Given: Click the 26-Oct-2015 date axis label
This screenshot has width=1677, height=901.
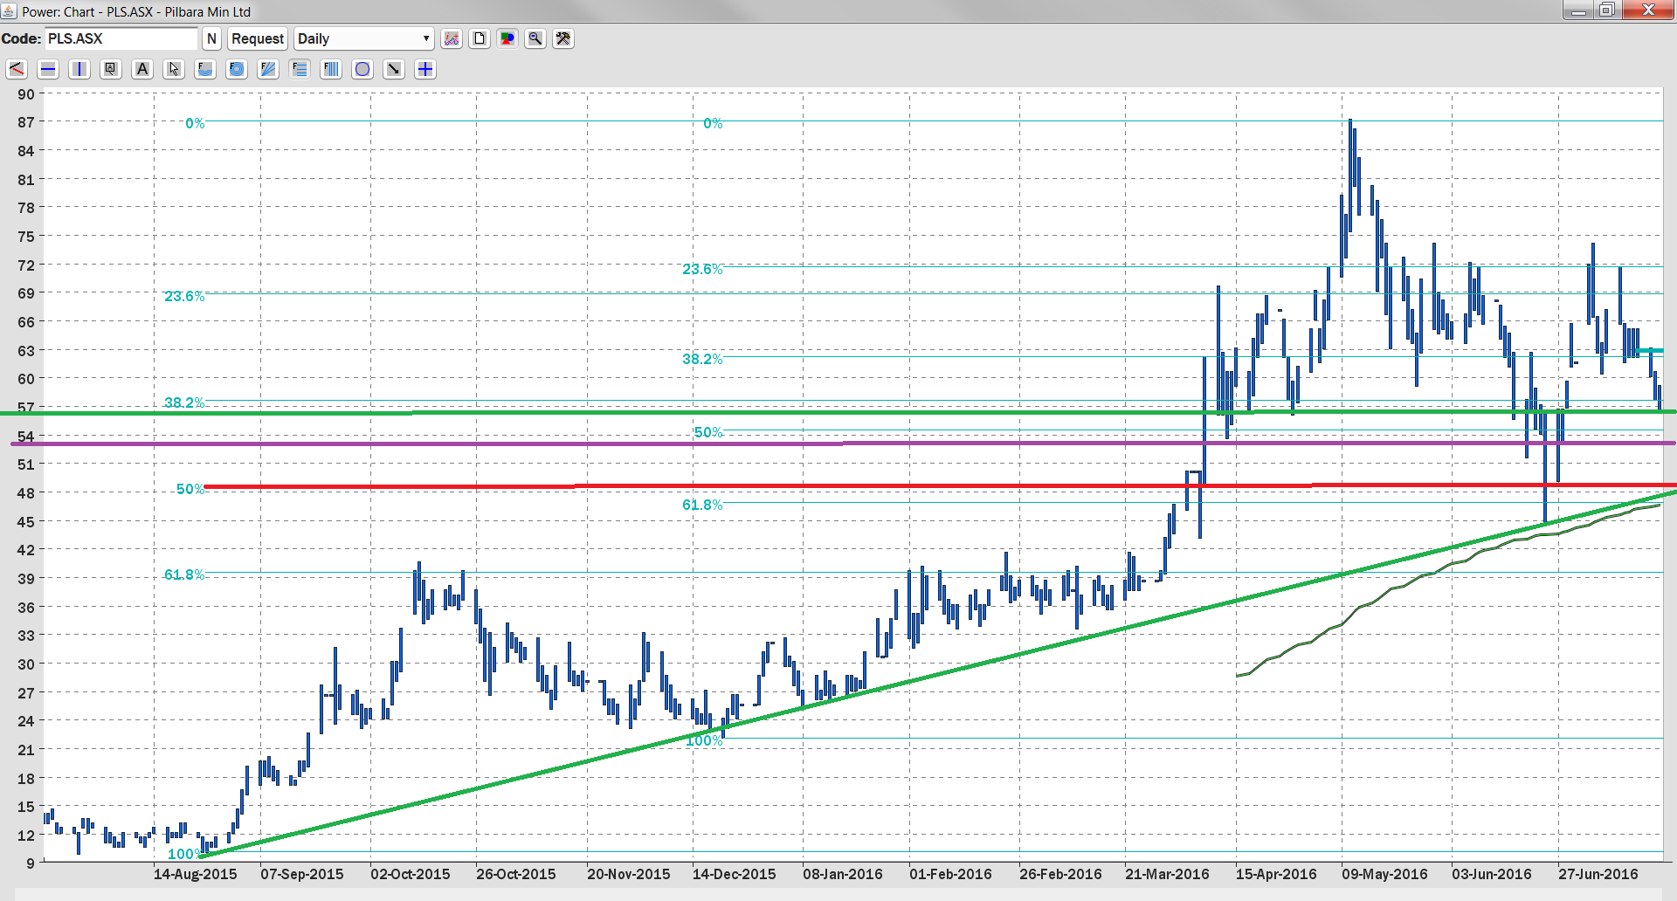Looking at the screenshot, I should (x=515, y=874).
